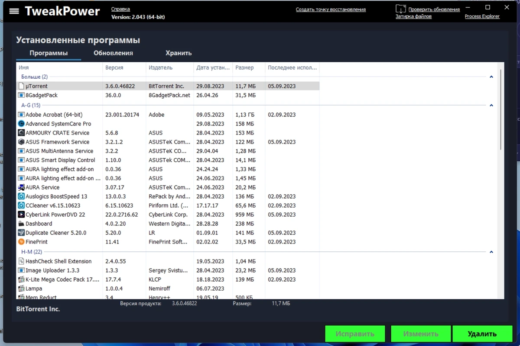The image size is (520, 346).
Task: Click the FinePrint orange icon
Action: (x=21, y=242)
